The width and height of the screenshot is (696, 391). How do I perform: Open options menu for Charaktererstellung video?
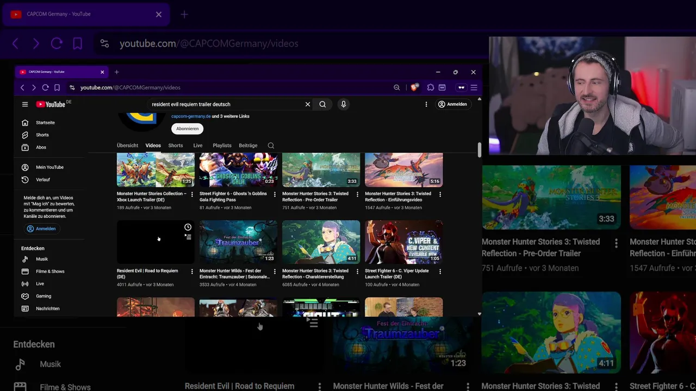[x=357, y=272]
